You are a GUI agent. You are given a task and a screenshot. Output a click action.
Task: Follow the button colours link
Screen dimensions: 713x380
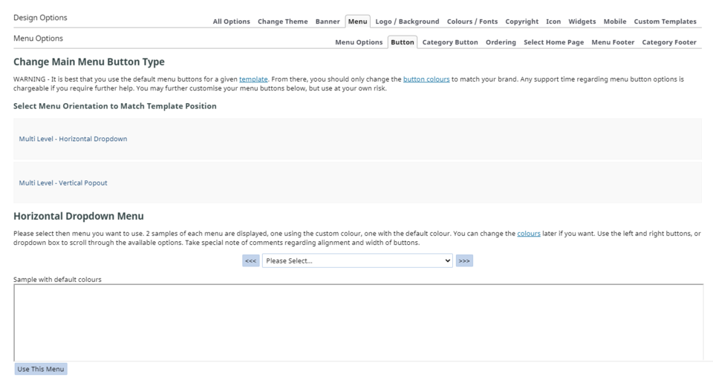(426, 79)
